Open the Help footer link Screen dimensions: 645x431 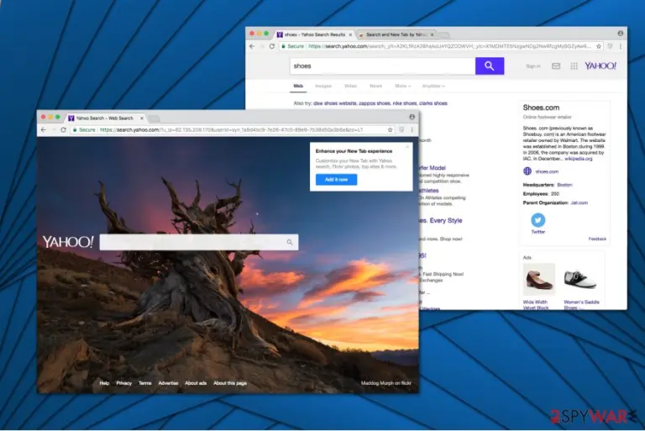[104, 383]
